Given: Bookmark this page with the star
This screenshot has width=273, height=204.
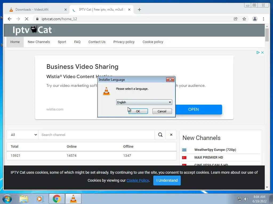Looking at the screenshot, I should coord(244,19).
